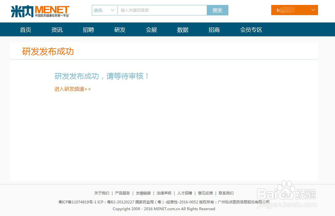335x216 pixels.
Task: Click the MENET logo
Action: pyautogui.click(x=52, y=9)
